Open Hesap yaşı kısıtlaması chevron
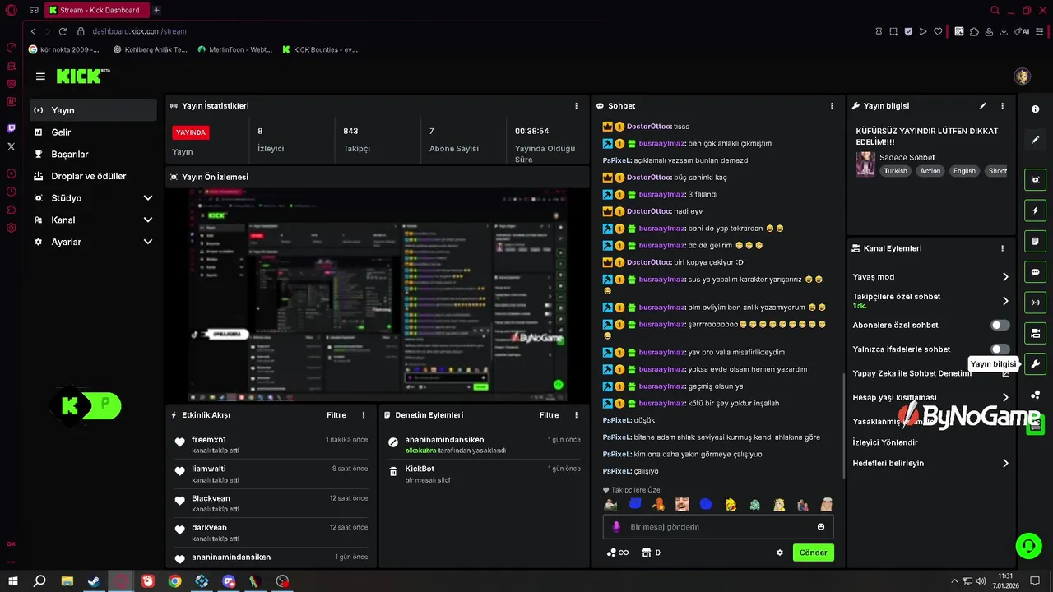Screen dimensions: 1053x592 tap(1005, 398)
